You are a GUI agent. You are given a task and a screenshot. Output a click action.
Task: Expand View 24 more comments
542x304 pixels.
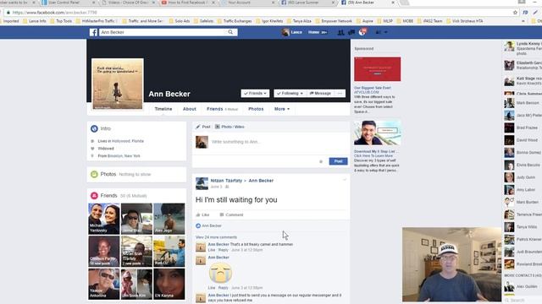click(217, 237)
